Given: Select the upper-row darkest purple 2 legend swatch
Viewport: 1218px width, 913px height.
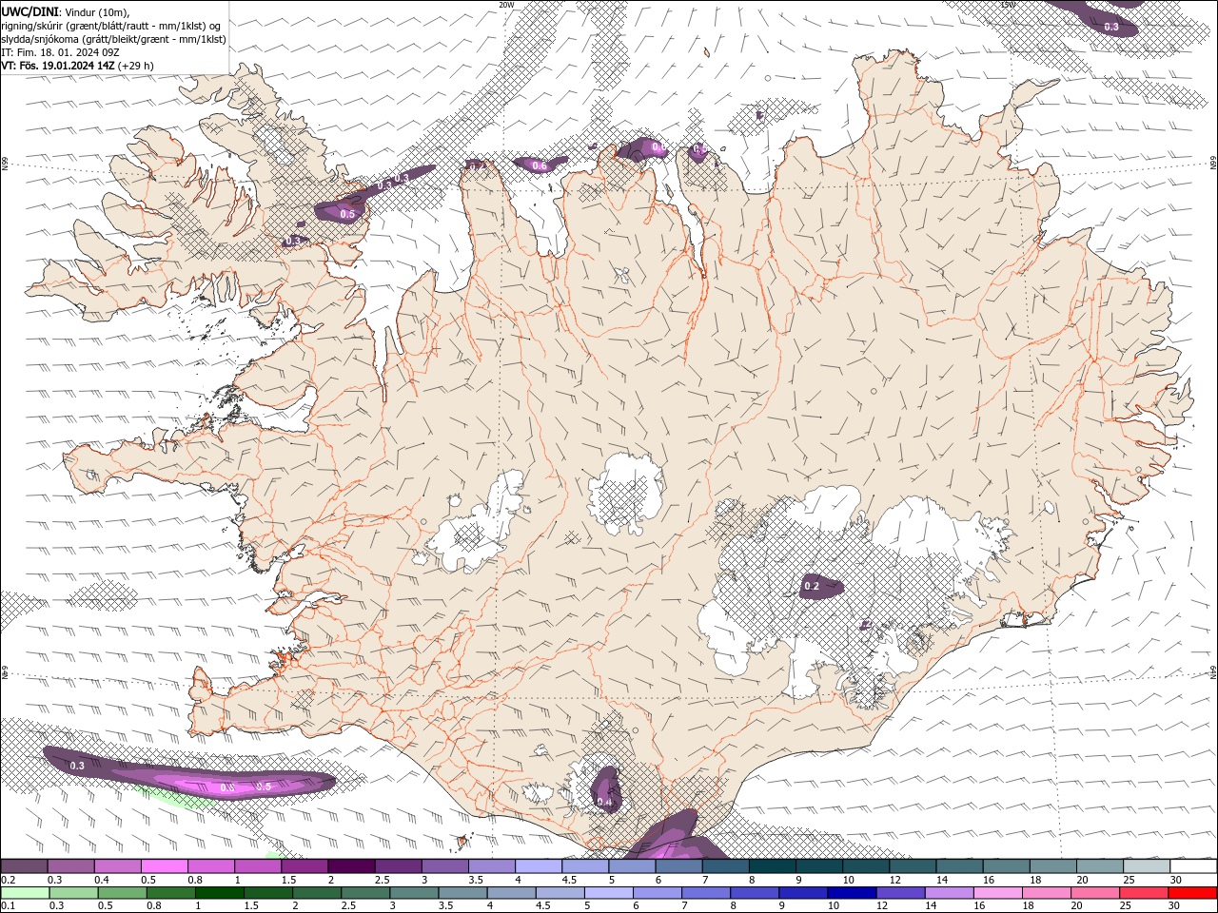Looking at the screenshot, I should coord(351,866).
